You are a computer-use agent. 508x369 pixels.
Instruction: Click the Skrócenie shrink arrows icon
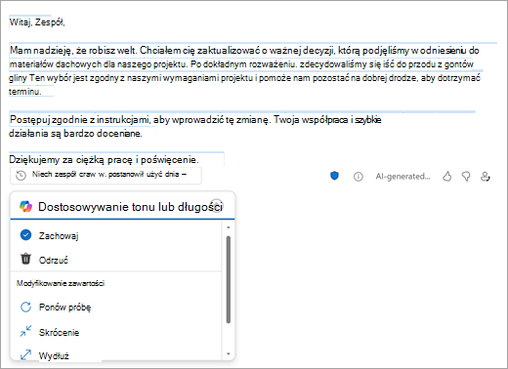pyautogui.click(x=25, y=331)
